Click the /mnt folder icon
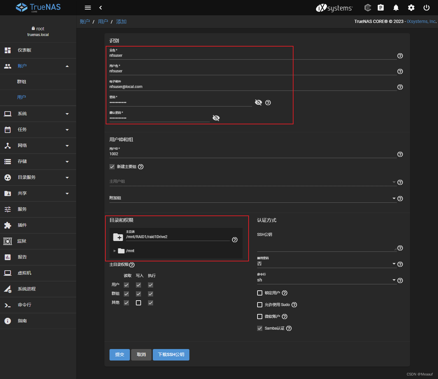The width and height of the screenshot is (438, 379). point(121,251)
